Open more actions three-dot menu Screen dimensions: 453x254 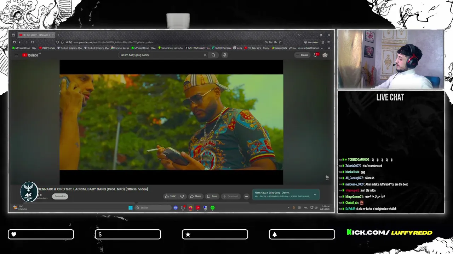pos(246,196)
